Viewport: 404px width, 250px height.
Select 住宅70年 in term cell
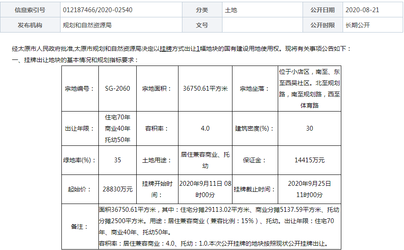pyautogui.click(x=118, y=117)
